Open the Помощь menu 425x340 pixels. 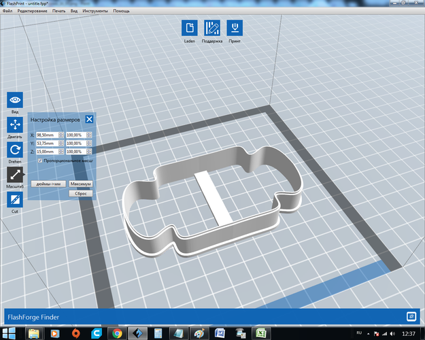(121, 11)
